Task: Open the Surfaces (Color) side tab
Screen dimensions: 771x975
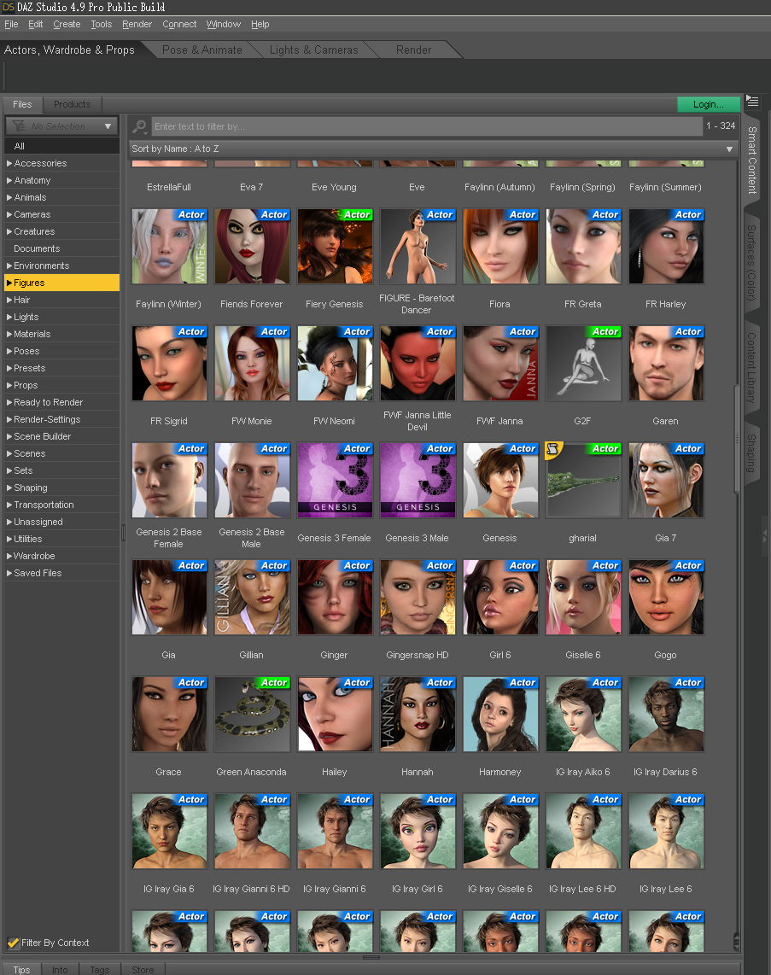Action: tap(752, 262)
